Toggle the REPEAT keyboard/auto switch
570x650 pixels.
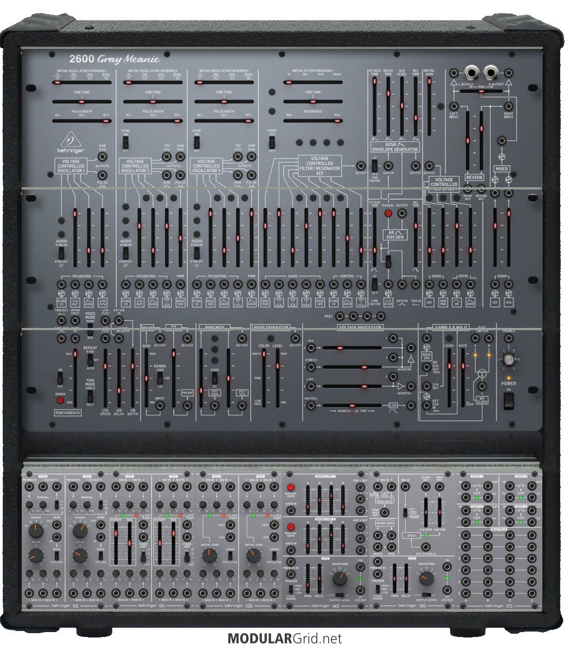[x=90, y=359]
